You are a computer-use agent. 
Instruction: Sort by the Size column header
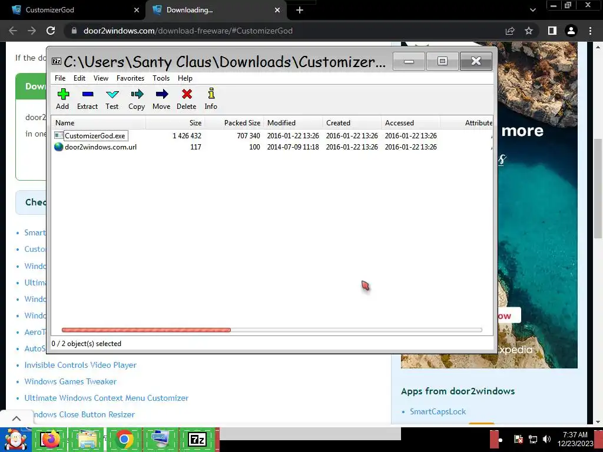tap(175, 123)
